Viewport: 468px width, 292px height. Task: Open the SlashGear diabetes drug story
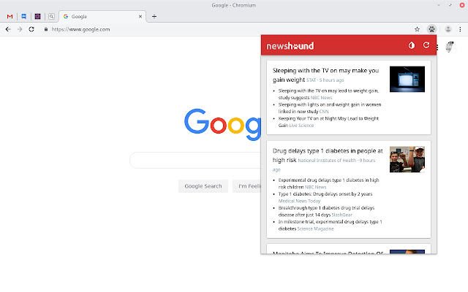click(x=326, y=211)
